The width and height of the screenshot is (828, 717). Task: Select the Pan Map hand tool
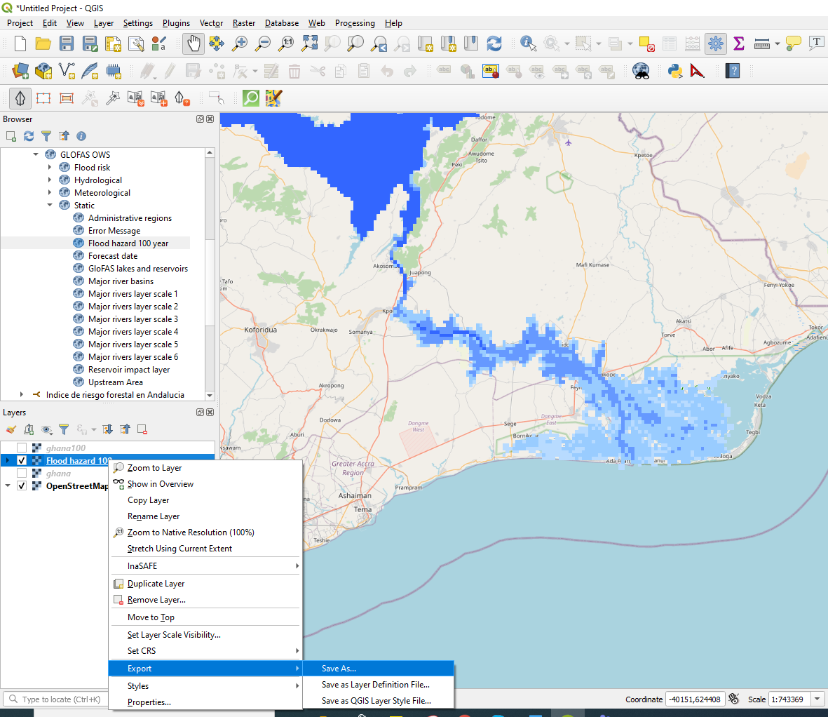tap(194, 43)
